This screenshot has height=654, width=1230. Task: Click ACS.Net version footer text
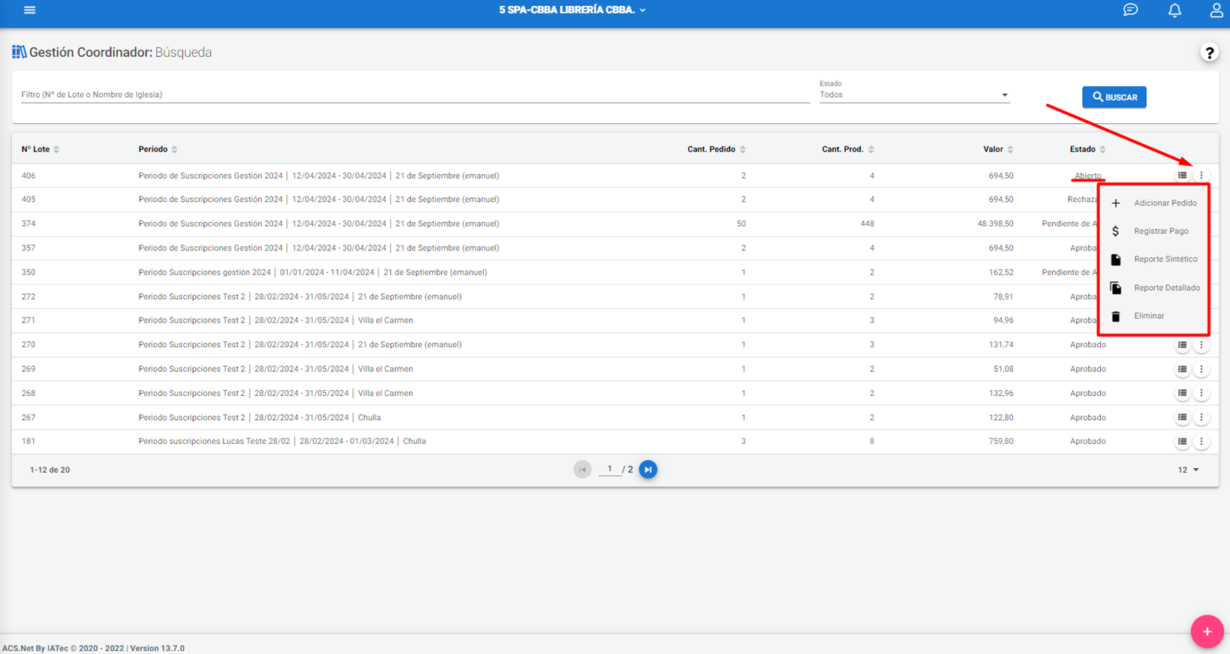pos(93,648)
